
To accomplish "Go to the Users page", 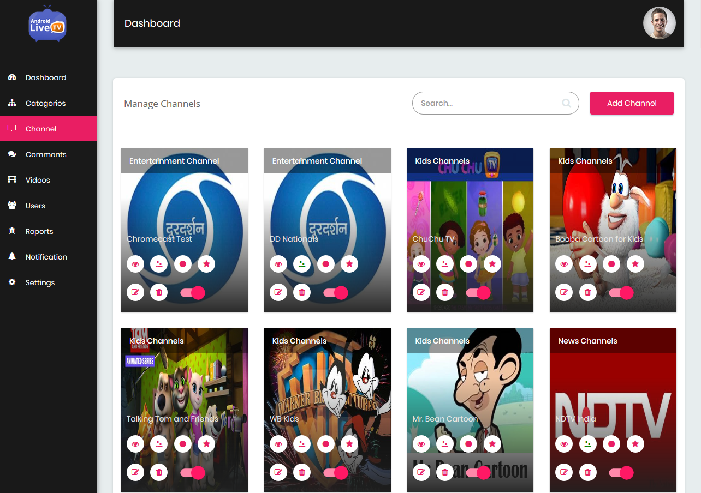I will pyautogui.click(x=48, y=206).
